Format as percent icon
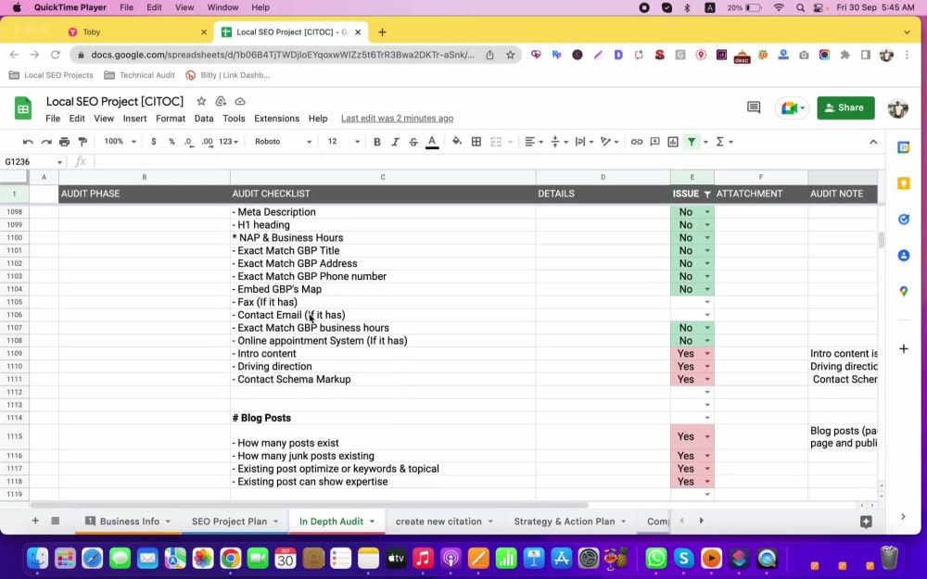 171,142
